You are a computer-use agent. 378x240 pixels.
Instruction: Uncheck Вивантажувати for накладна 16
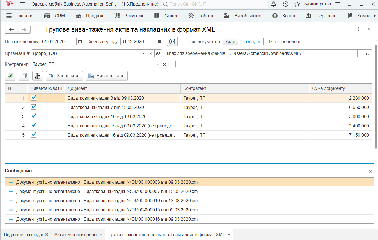tap(34, 135)
